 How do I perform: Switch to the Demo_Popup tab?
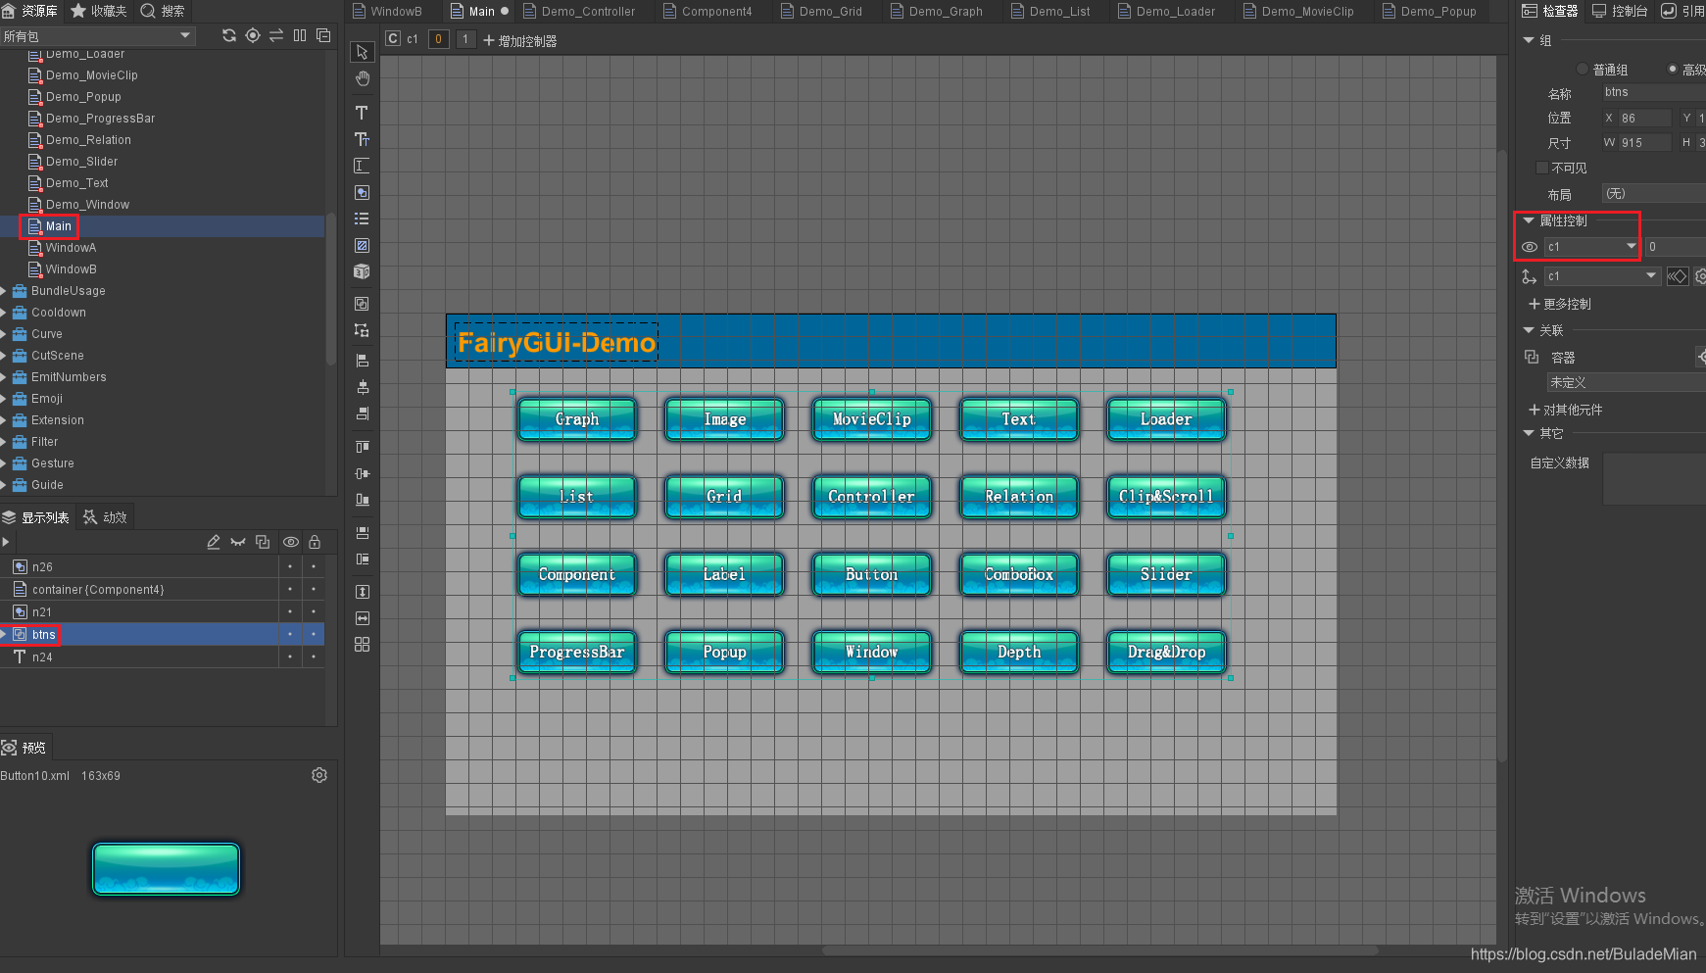tap(1429, 11)
